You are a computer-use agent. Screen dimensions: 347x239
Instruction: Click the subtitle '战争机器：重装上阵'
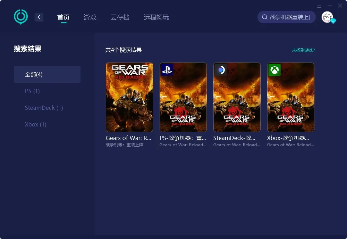125,145
